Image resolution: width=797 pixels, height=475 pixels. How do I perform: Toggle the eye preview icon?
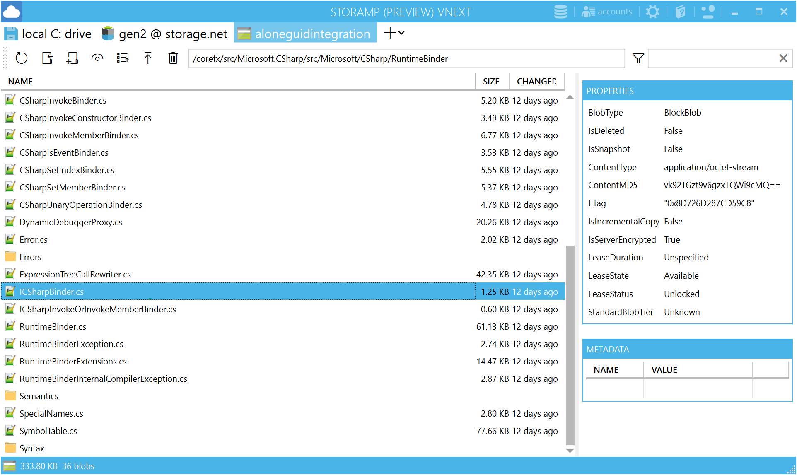[97, 58]
